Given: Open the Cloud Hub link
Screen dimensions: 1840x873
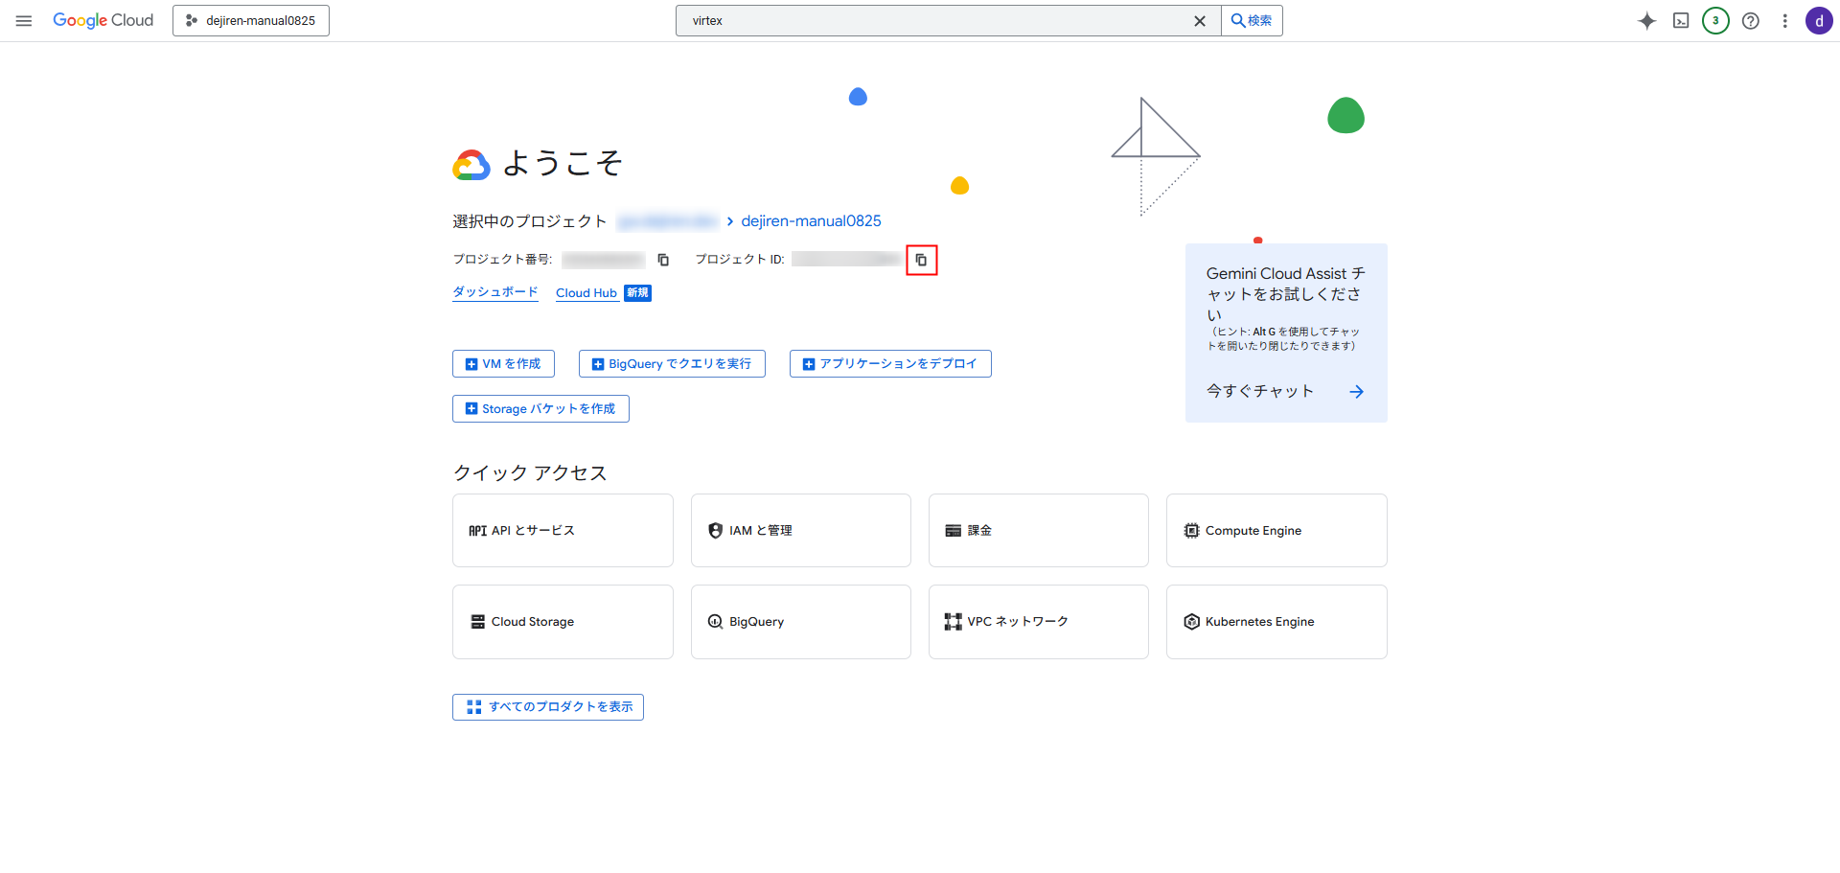Looking at the screenshot, I should pyautogui.click(x=586, y=293).
